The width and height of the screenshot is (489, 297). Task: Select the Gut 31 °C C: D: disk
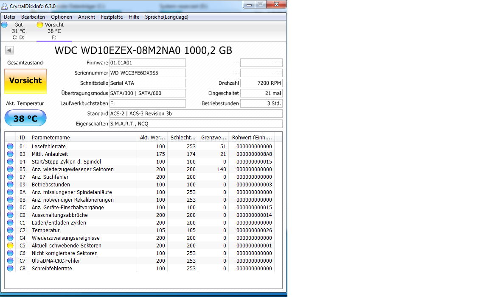point(18,31)
